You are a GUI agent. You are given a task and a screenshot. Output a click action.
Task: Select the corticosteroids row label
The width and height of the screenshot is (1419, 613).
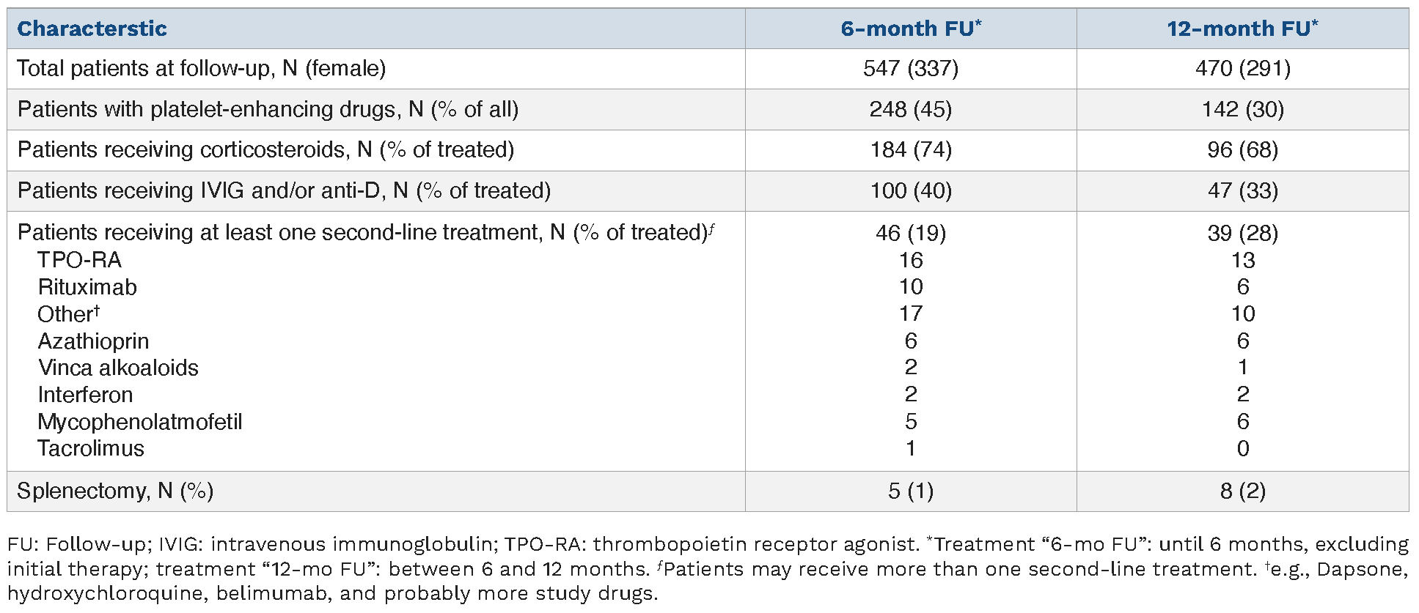tap(265, 150)
